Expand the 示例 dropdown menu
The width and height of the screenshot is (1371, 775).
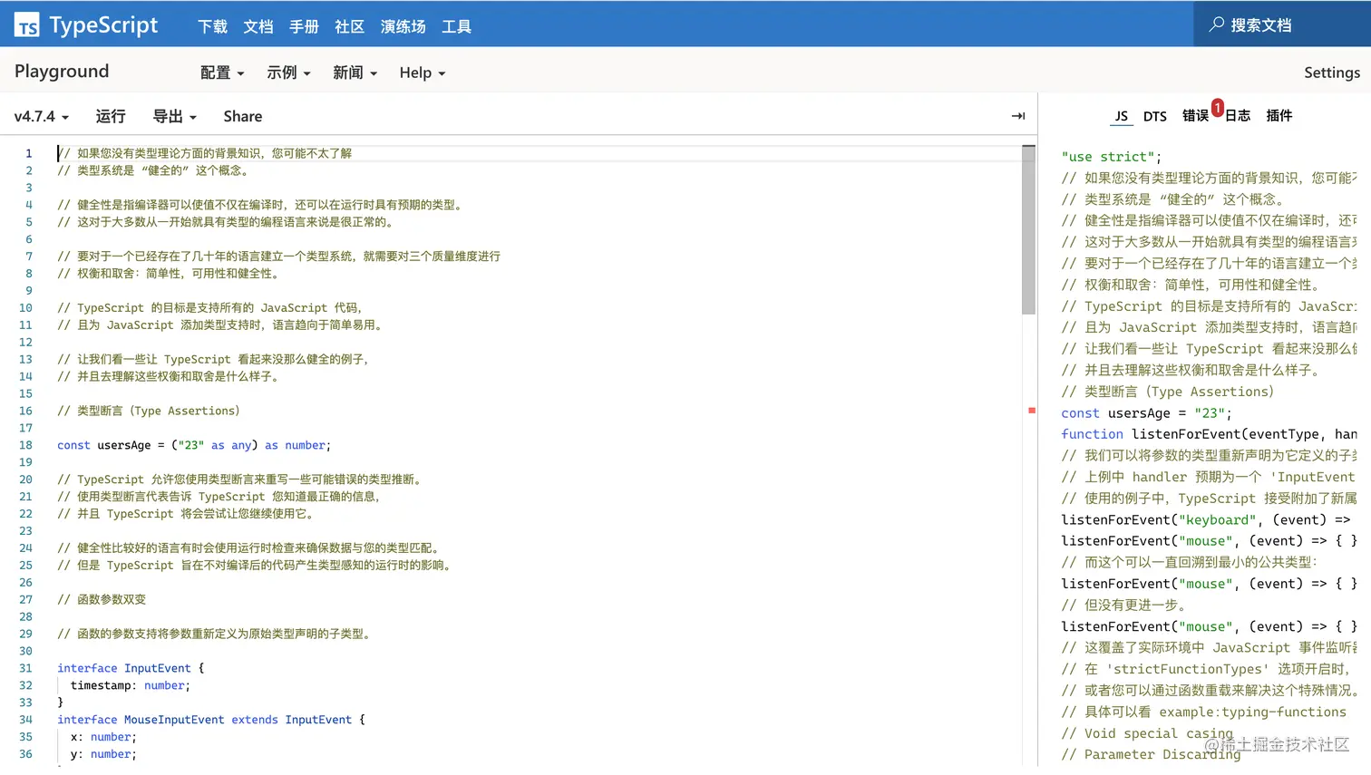pyautogui.click(x=288, y=73)
